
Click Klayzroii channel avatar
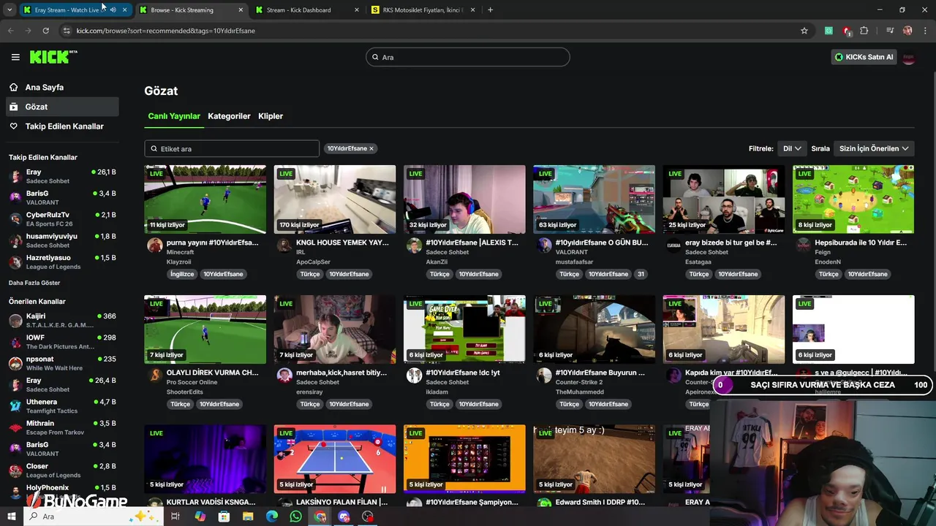[155, 245]
